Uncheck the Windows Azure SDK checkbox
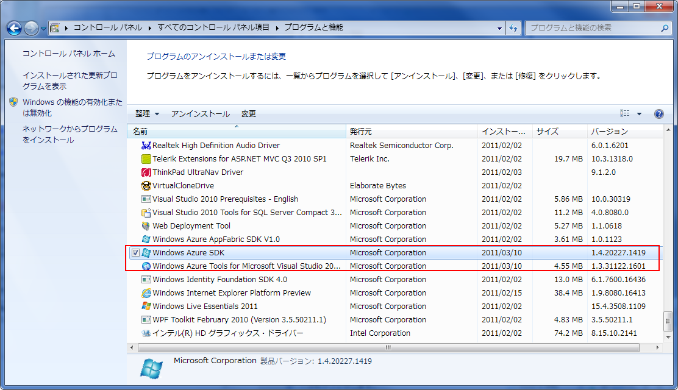The width and height of the screenshot is (678, 390). click(135, 252)
